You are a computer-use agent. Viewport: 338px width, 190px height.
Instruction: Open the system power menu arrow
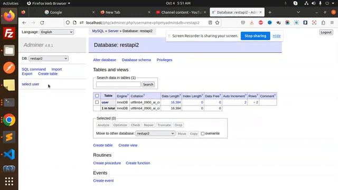[333, 3]
